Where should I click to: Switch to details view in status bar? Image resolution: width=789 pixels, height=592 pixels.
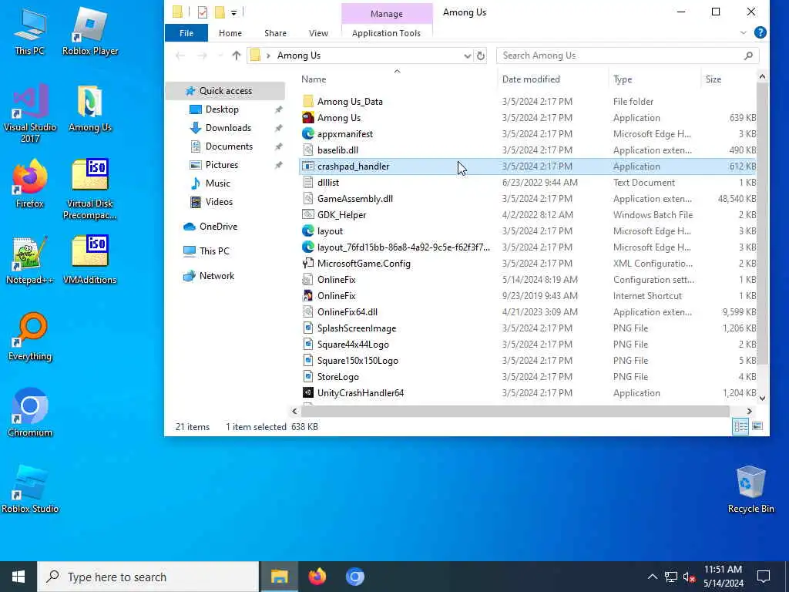click(x=740, y=426)
